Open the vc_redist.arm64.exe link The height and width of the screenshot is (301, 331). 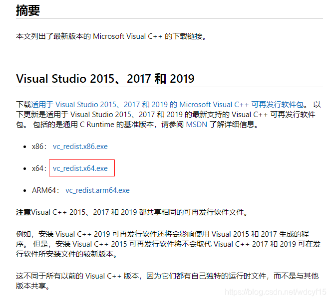[97, 190]
